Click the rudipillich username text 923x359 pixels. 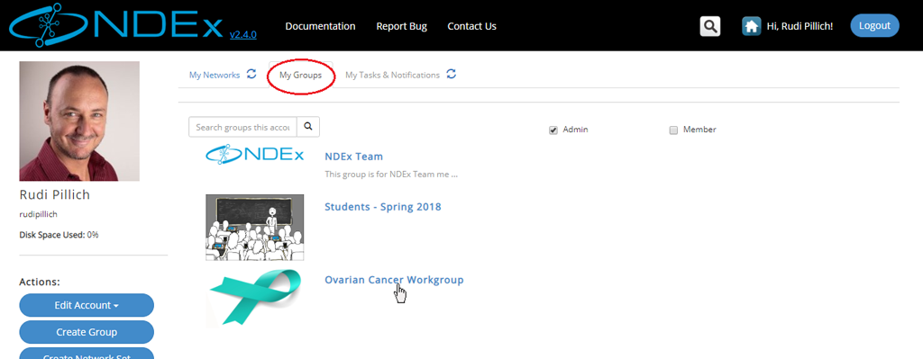click(x=38, y=214)
